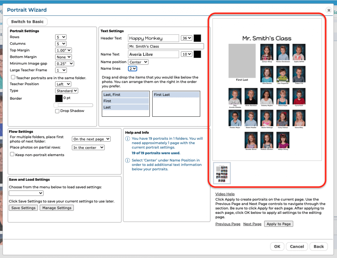337x258 pixels.
Task: Select the 'First Last' item in right list
Action: [x=176, y=95]
